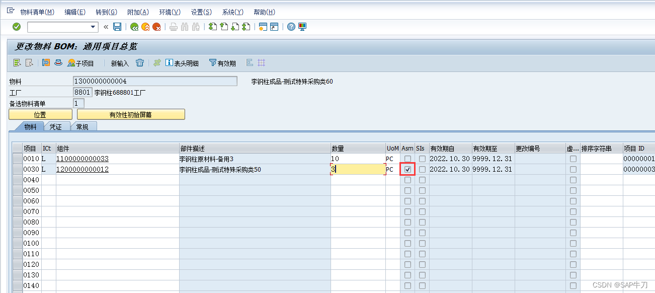Toggle Asm checkbox in row 0010
Image resolution: width=655 pixels, height=293 pixels.
pos(407,159)
